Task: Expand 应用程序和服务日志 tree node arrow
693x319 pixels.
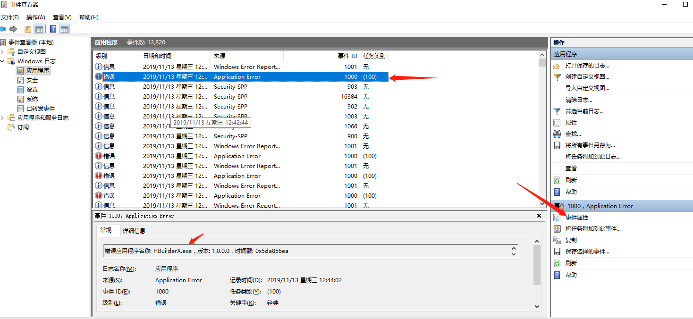Action: (x=3, y=118)
